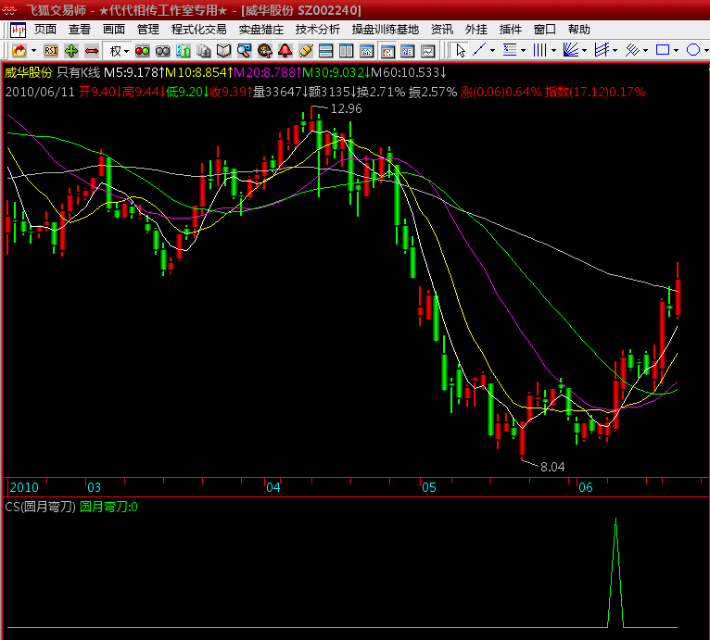Viewport: 710px width, 640px height.
Task: Click the numbered 2-1 pages icon
Action: pos(183,51)
